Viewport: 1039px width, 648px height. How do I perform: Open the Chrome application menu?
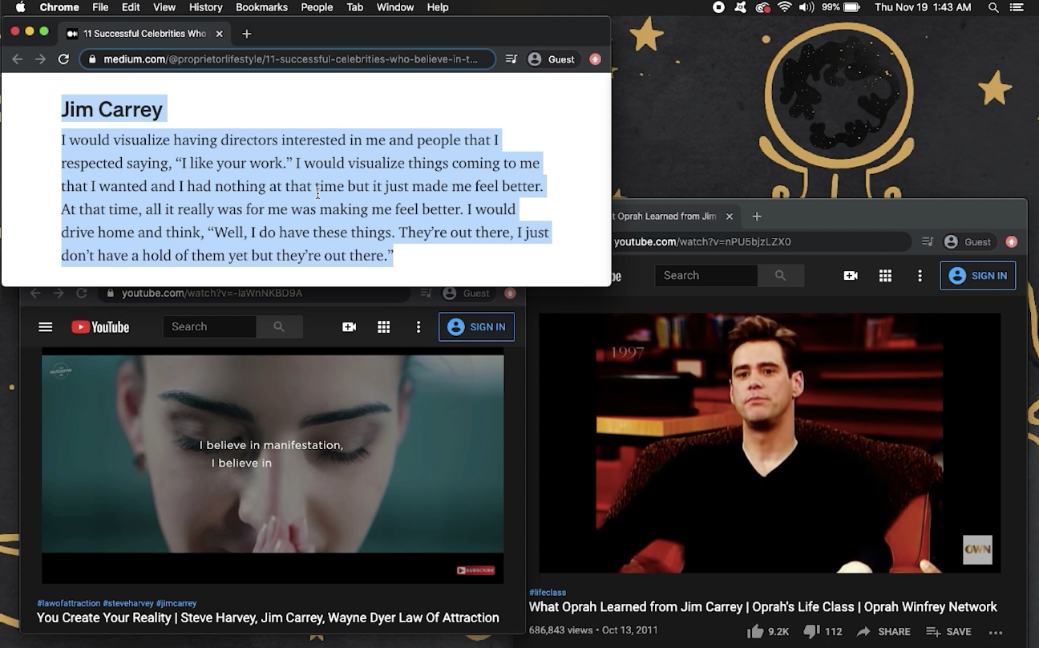59,7
